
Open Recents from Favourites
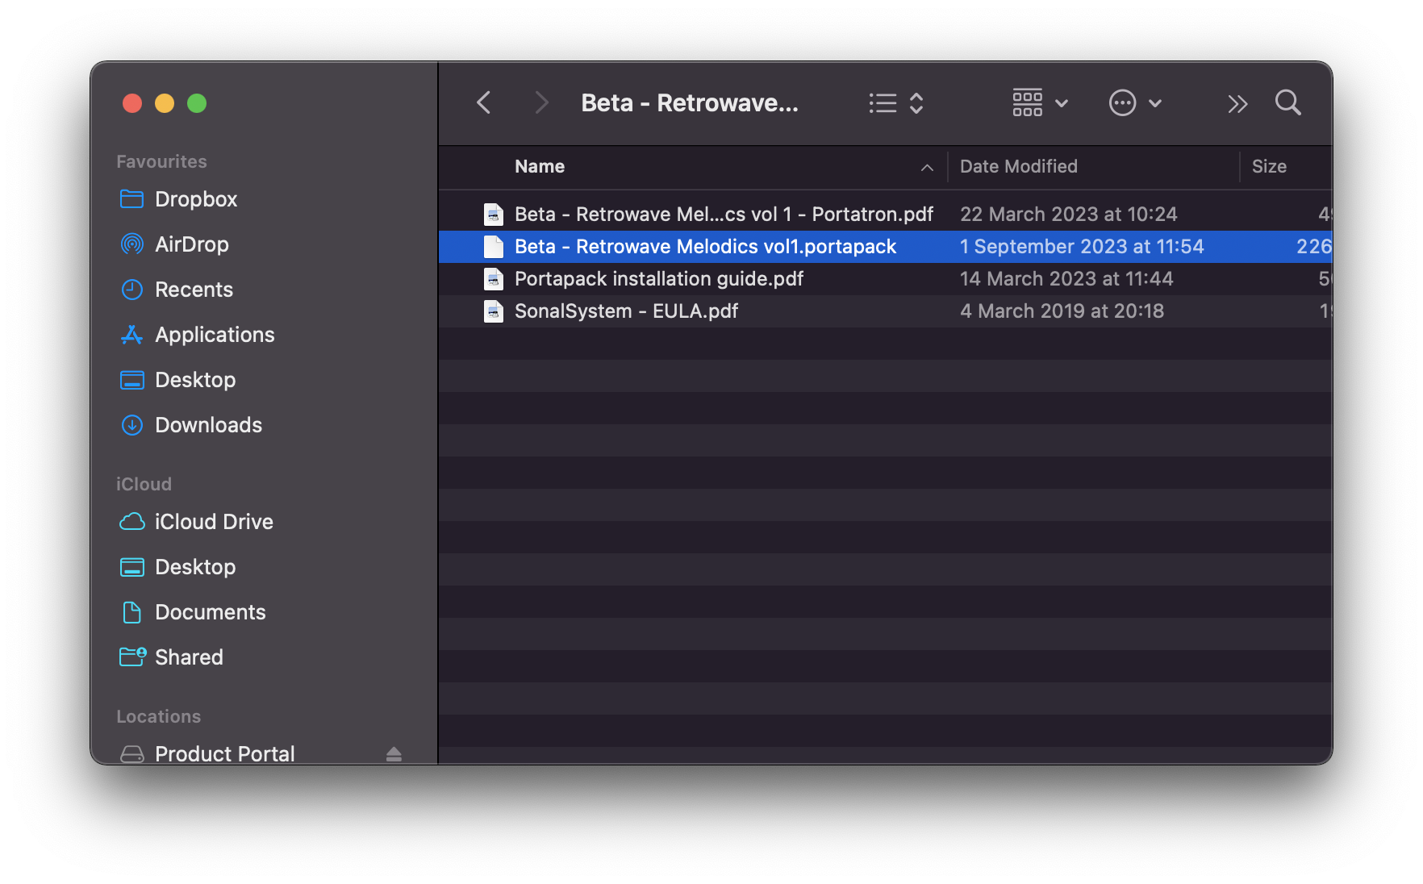tap(194, 290)
